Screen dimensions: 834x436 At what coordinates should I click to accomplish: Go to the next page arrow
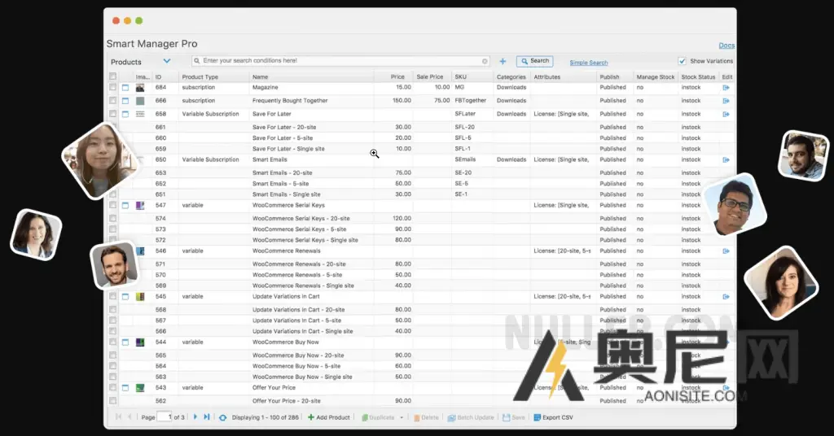195,417
